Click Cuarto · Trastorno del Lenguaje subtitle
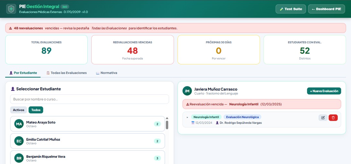This screenshot has width=351, height=164. 216,93
